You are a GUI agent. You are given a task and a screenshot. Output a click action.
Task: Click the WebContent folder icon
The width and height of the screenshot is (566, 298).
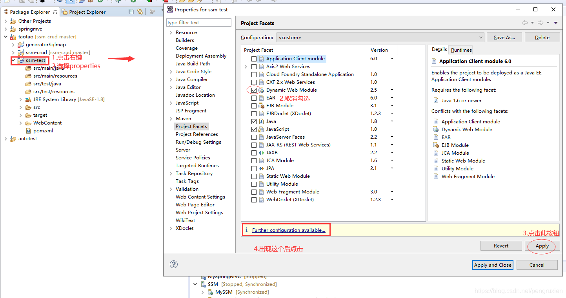pyautogui.click(x=28, y=123)
